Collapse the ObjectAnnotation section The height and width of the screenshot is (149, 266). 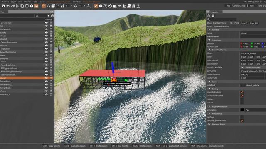coord(209,106)
